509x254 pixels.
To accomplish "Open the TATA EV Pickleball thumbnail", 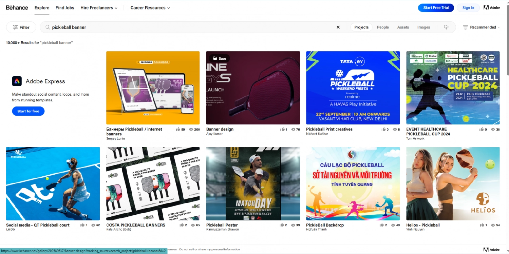I will [353, 88].
